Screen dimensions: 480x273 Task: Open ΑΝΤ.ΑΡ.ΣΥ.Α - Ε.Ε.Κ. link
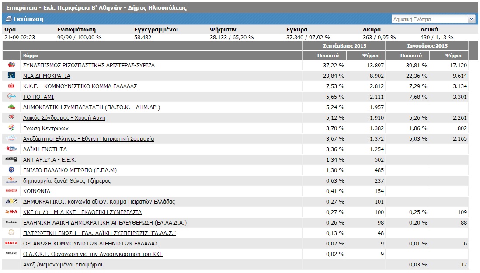tap(49, 159)
